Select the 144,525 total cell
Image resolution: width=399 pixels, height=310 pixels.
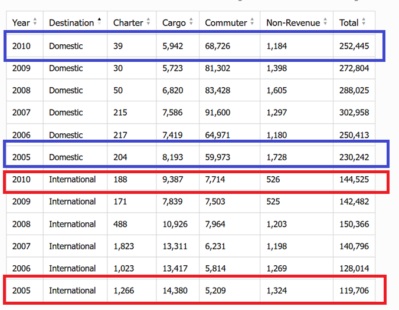pyautogui.click(x=354, y=179)
